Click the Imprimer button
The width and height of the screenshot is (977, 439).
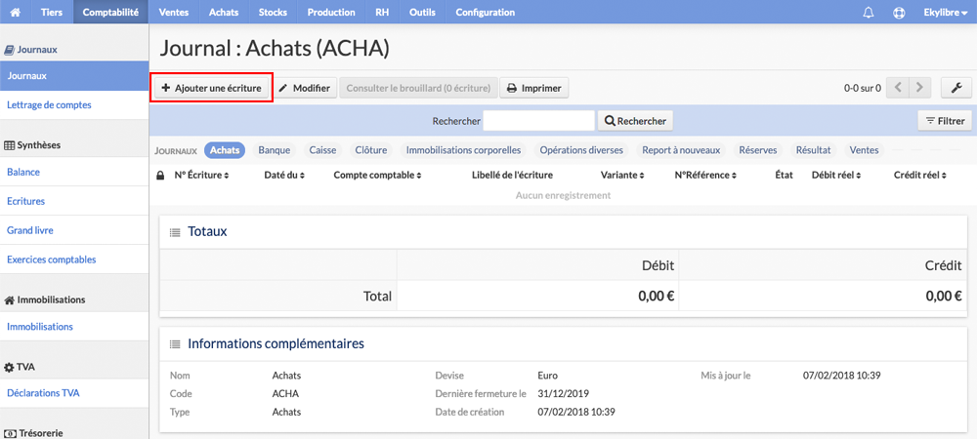coord(534,89)
